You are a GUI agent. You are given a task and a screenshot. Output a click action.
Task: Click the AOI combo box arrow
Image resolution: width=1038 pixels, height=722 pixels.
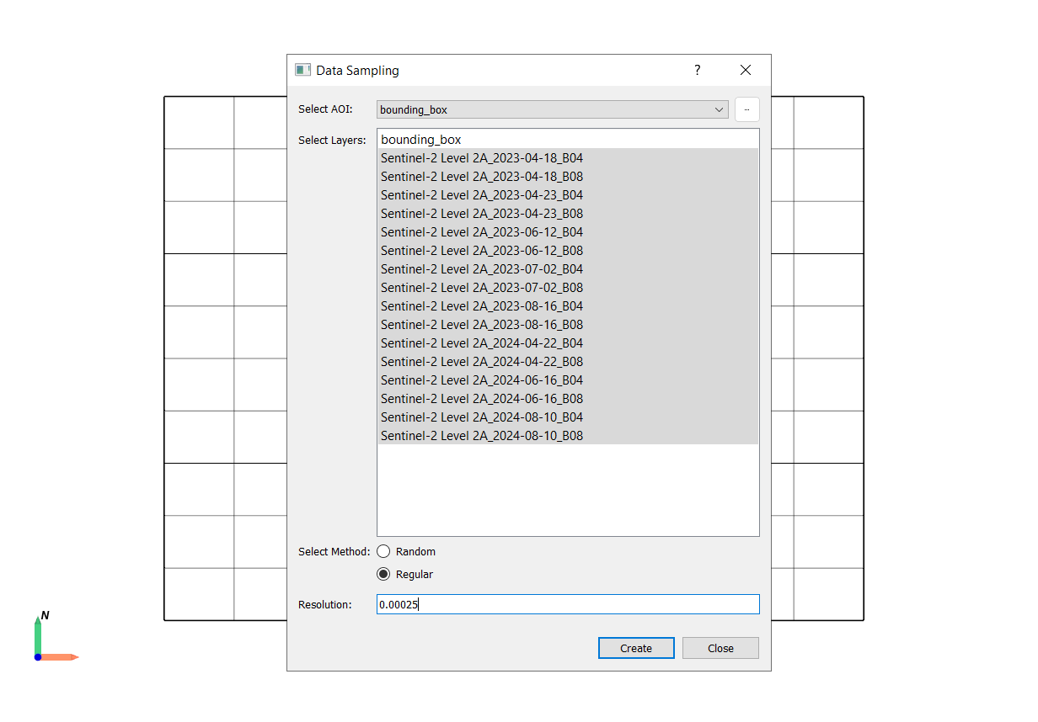(719, 109)
